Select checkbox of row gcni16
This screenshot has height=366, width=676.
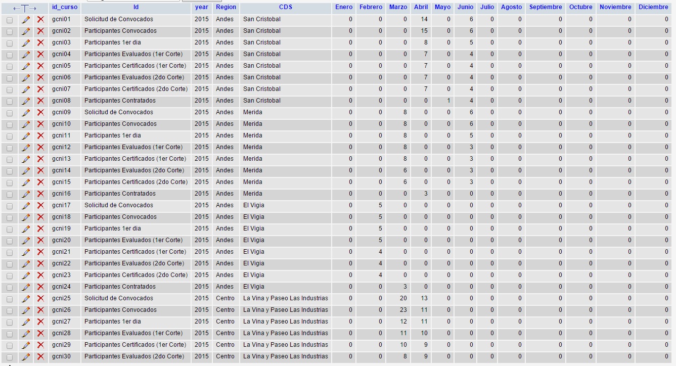click(x=10, y=194)
